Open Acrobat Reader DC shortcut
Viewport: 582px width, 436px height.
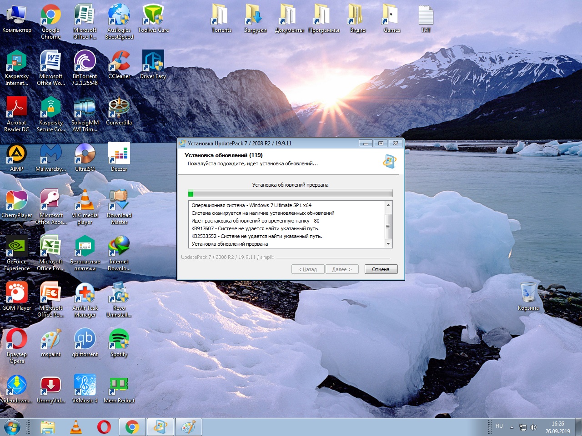pos(17,114)
